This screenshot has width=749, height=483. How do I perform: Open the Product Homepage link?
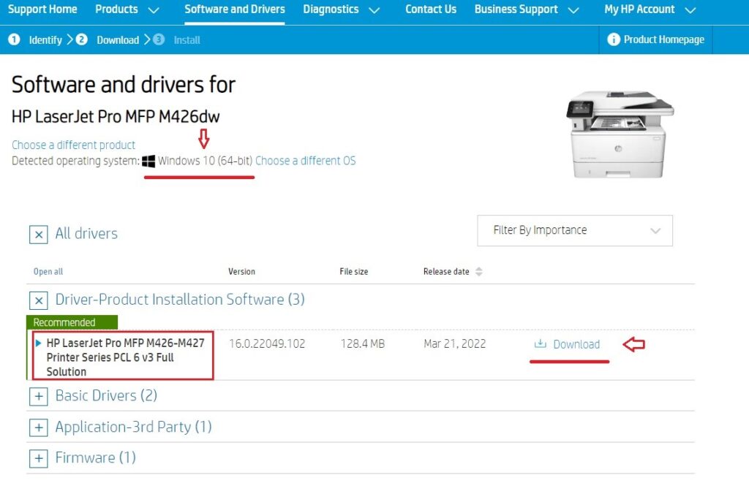[x=664, y=39]
